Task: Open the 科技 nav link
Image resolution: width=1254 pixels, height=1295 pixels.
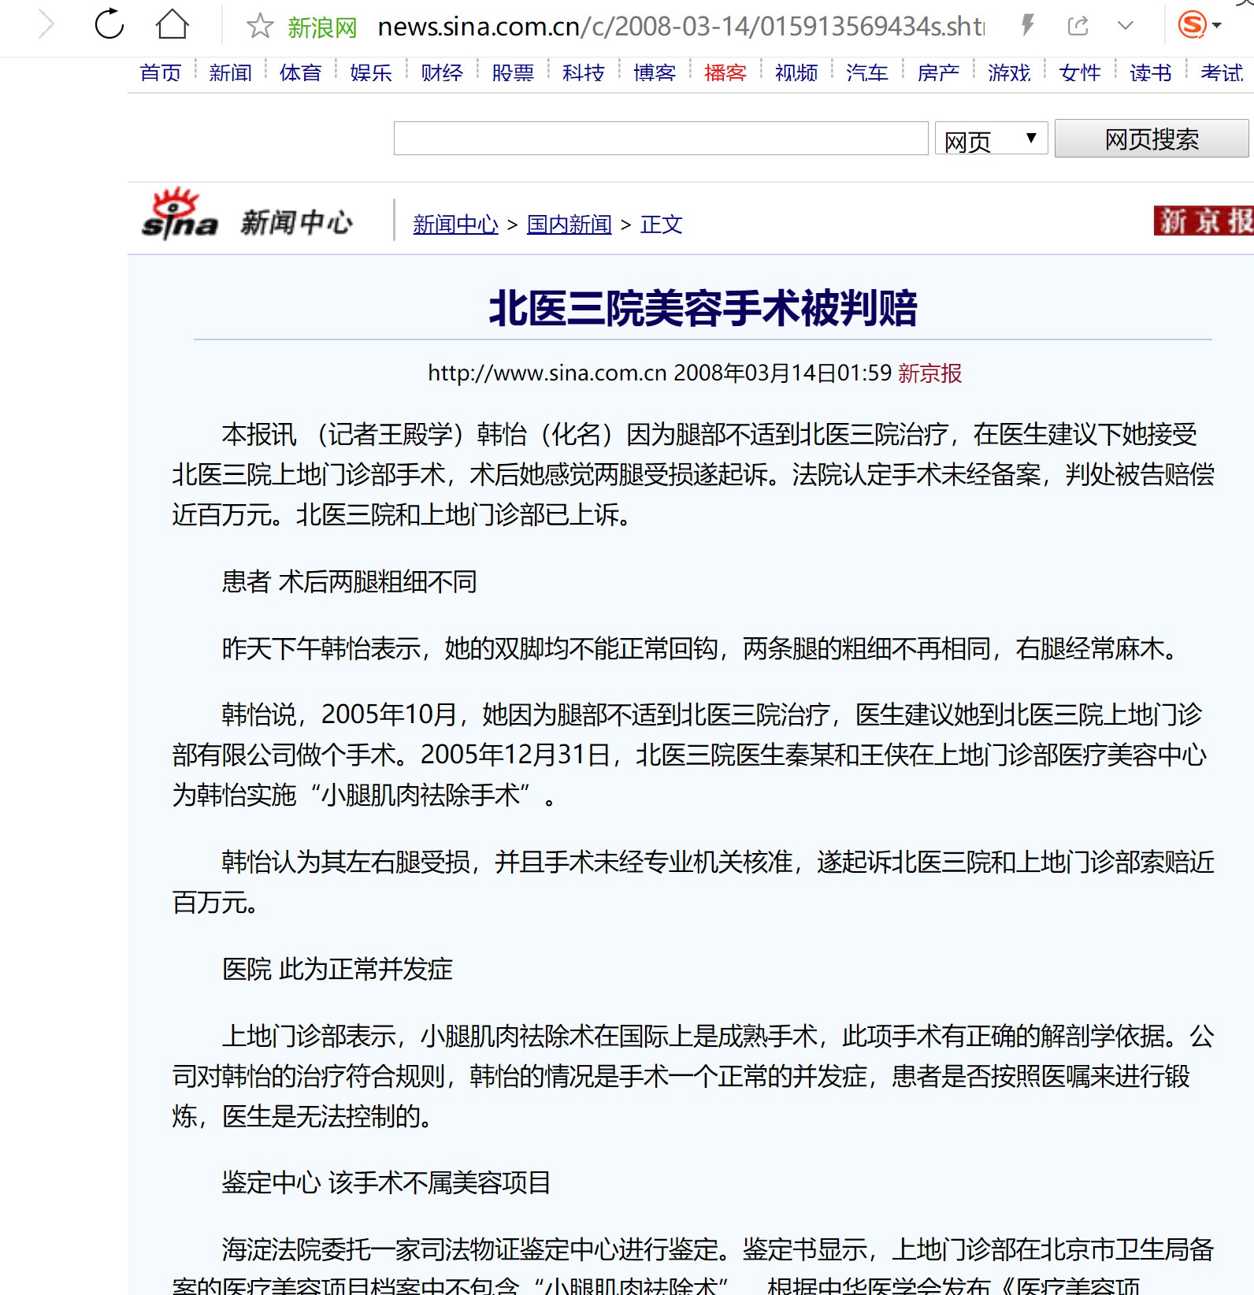Action: pos(584,73)
